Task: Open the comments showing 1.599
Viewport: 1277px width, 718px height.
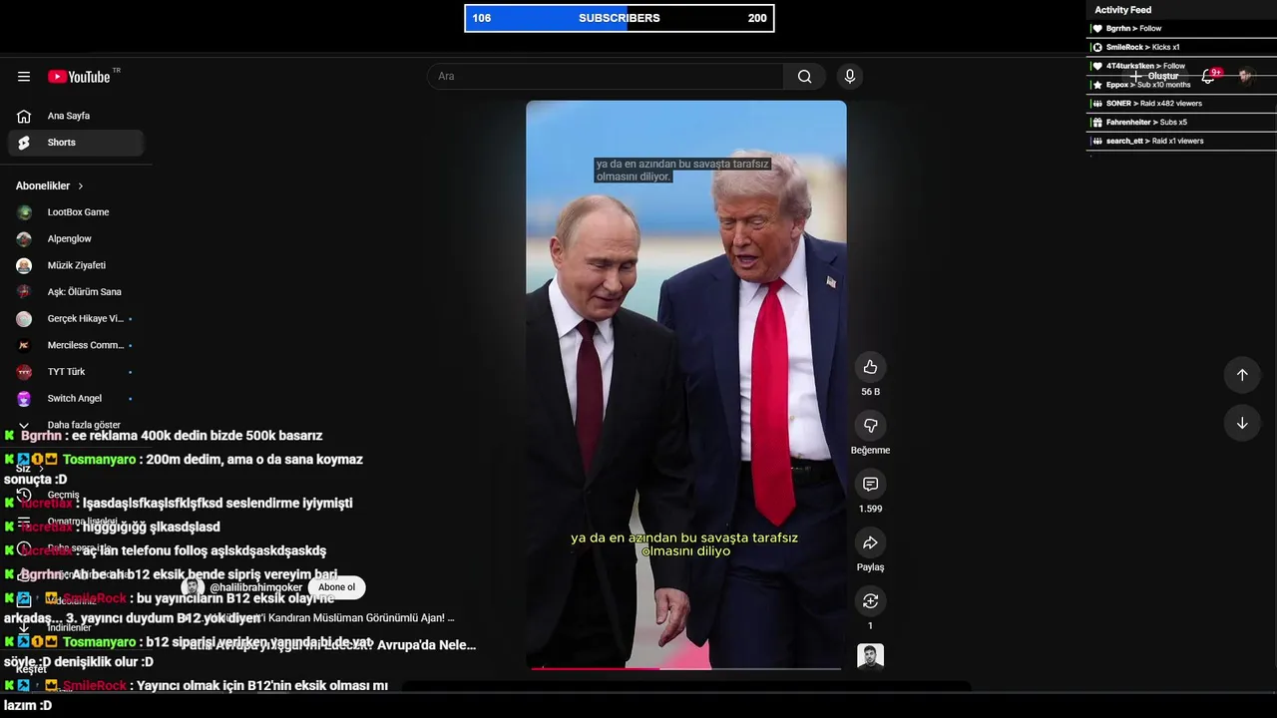Action: tap(870, 484)
